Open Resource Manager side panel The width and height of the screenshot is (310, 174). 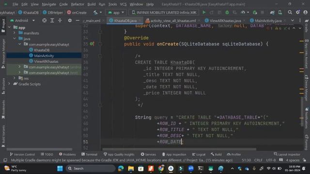3,54
